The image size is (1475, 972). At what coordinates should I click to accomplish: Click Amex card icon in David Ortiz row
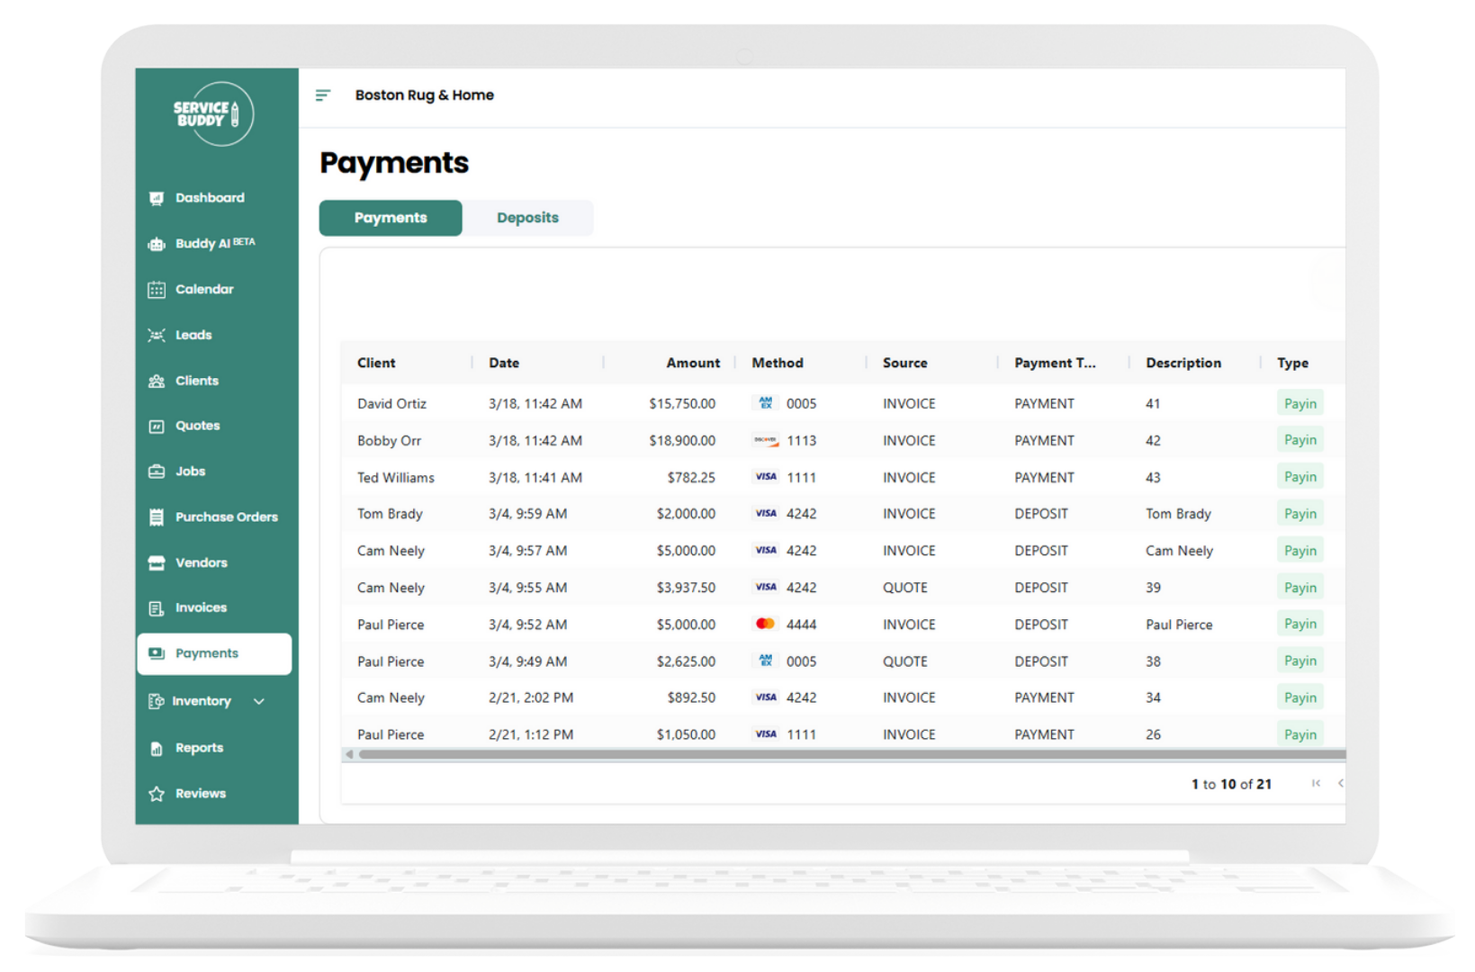click(x=766, y=403)
